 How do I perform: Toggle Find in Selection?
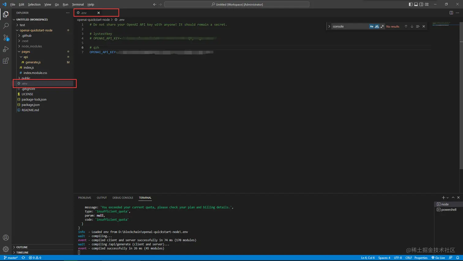point(418,26)
